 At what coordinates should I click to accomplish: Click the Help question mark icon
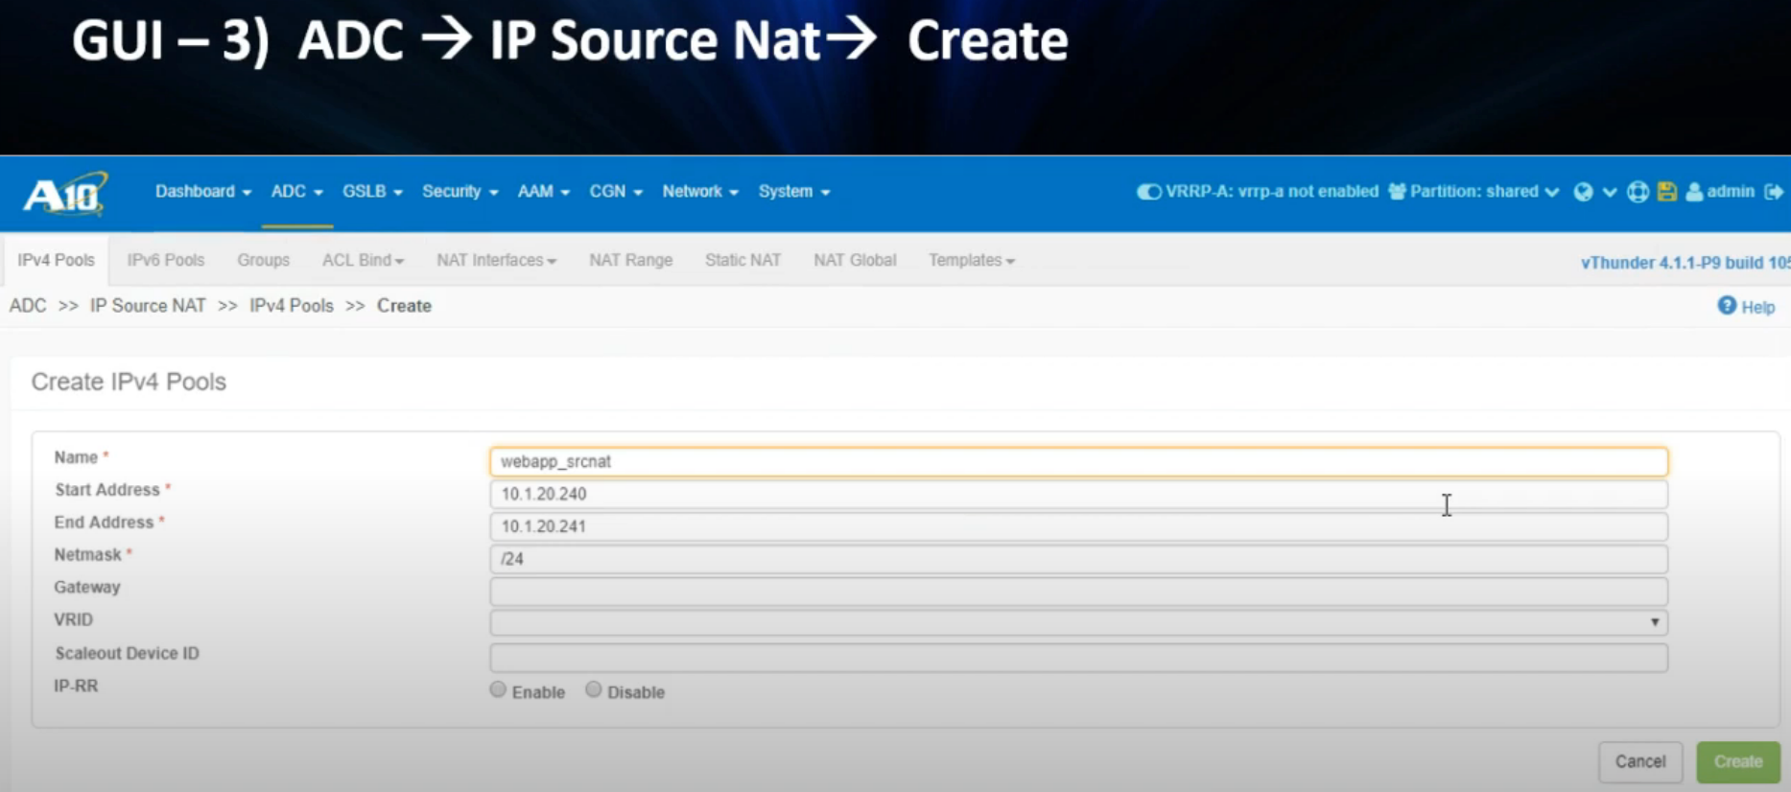(1727, 306)
